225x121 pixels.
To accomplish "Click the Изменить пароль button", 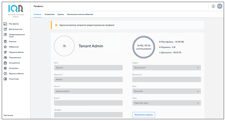I will (144, 115).
